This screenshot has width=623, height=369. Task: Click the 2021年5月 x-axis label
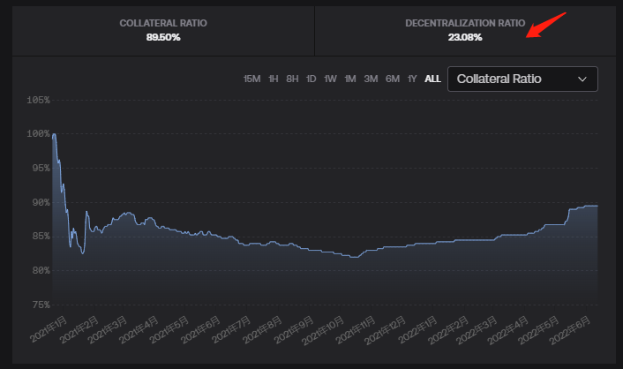[169, 329]
